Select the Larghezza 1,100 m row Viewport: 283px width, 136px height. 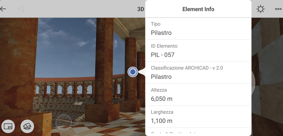198,117
